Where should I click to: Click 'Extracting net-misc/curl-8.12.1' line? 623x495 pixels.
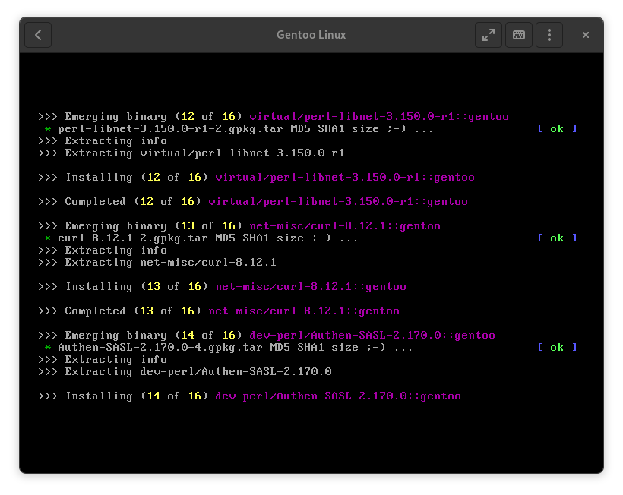coord(157,263)
